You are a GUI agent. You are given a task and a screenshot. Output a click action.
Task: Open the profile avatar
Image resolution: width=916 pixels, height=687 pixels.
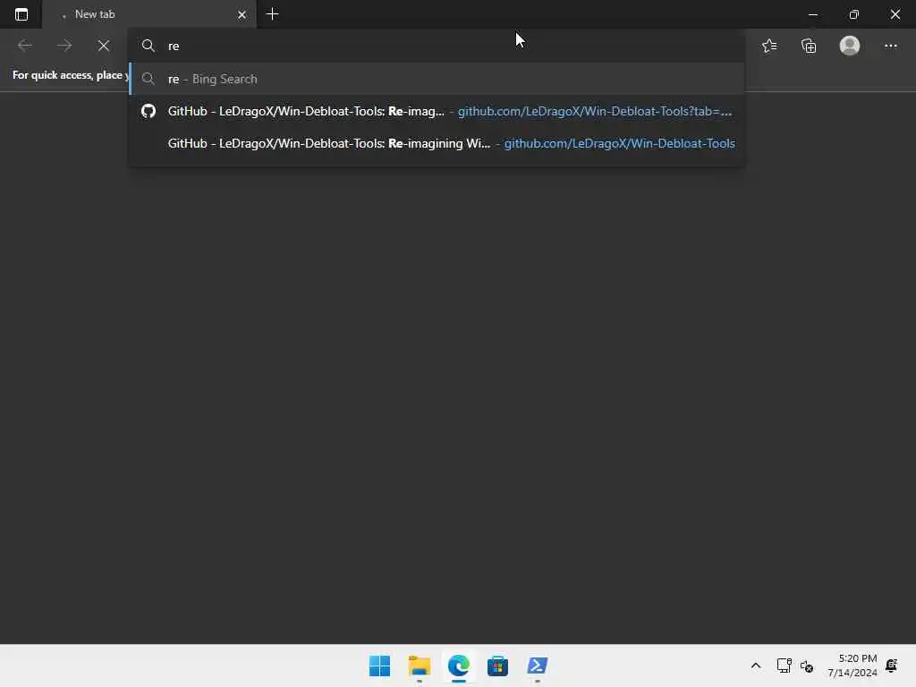point(850,46)
